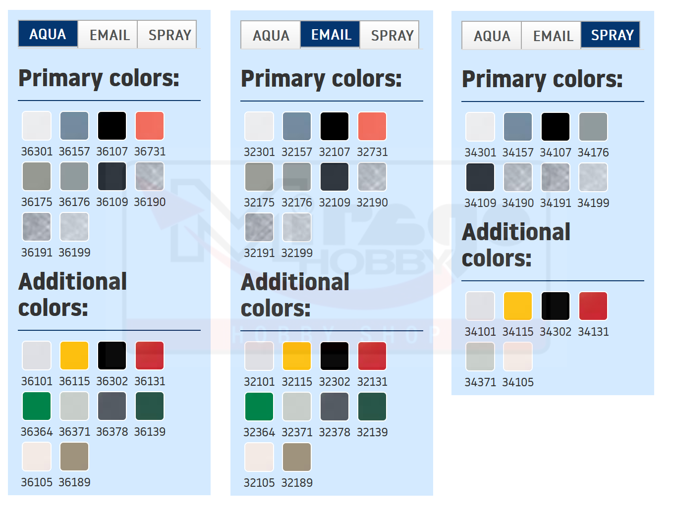Switch to EMAIL tab in left panel
The width and height of the screenshot is (673, 515).
pyautogui.click(x=109, y=35)
